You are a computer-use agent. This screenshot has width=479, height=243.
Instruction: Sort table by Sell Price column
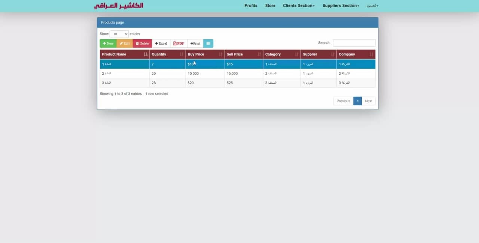(x=244, y=54)
